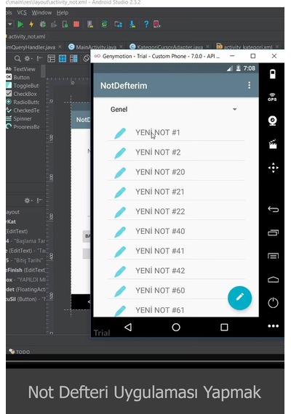Open VCS menu
The height and width of the screenshot is (414, 291).
click(22, 12)
